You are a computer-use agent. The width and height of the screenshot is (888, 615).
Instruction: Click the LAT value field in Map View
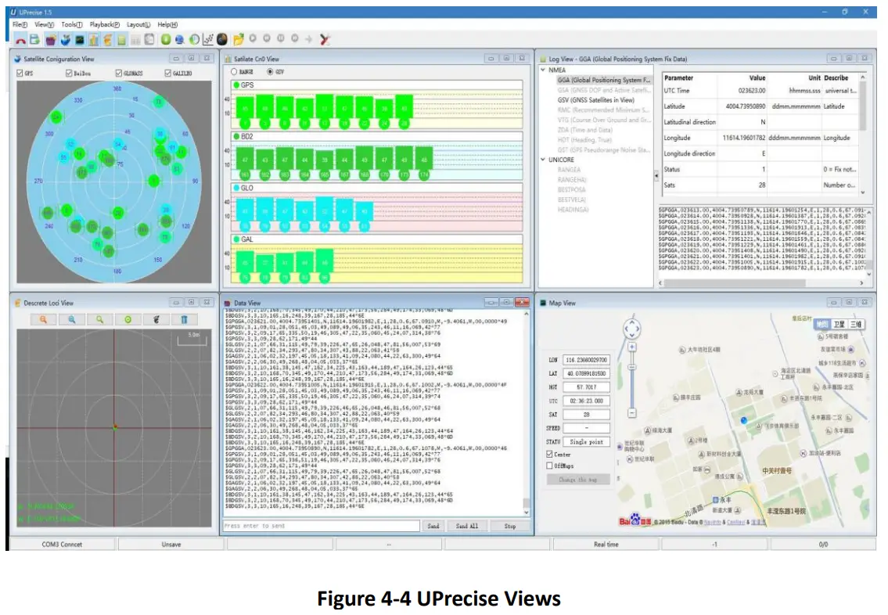(x=586, y=373)
